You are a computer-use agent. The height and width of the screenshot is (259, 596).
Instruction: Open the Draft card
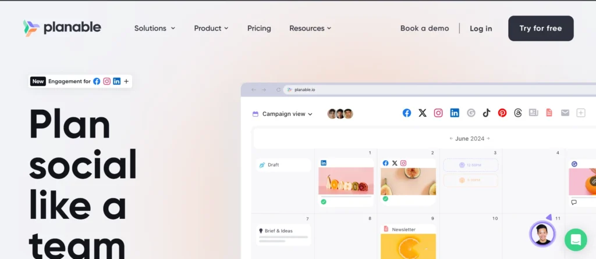[283, 165]
